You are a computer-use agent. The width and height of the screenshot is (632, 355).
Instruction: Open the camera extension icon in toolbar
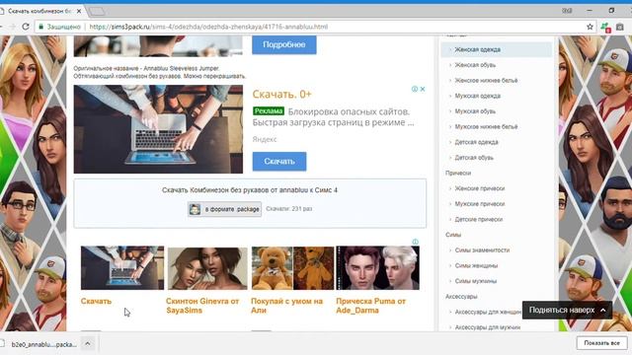tap(620, 27)
